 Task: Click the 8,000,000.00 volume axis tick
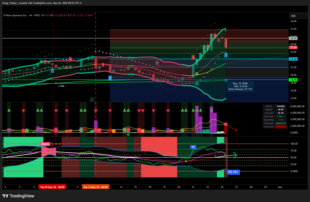(297, 106)
